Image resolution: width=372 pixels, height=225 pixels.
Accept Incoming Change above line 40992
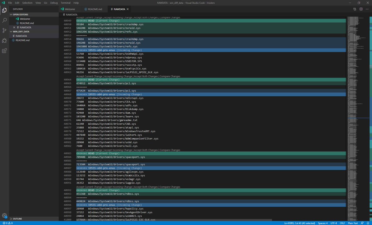click(x=118, y=187)
